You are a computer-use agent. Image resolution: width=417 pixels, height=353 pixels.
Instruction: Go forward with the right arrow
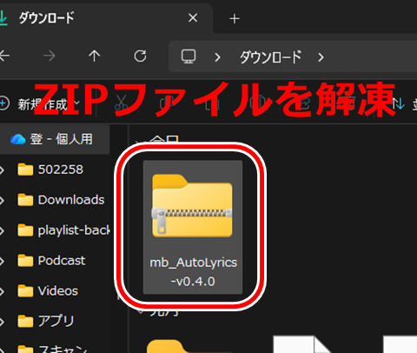click(x=50, y=56)
